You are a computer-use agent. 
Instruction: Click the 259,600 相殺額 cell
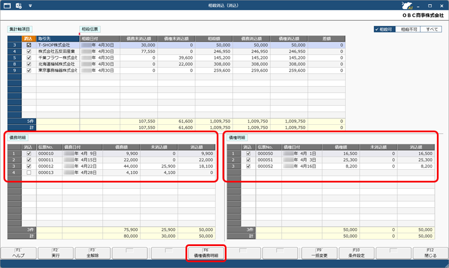tap(214, 70)
